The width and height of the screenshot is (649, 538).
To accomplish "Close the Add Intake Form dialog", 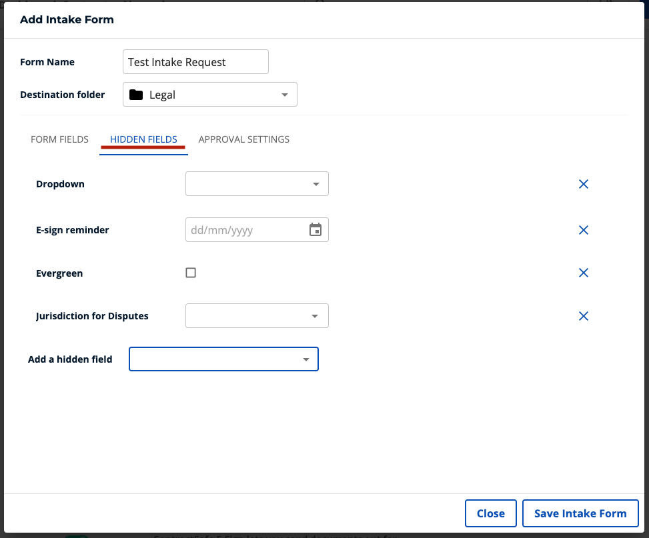I will (490, 513).
